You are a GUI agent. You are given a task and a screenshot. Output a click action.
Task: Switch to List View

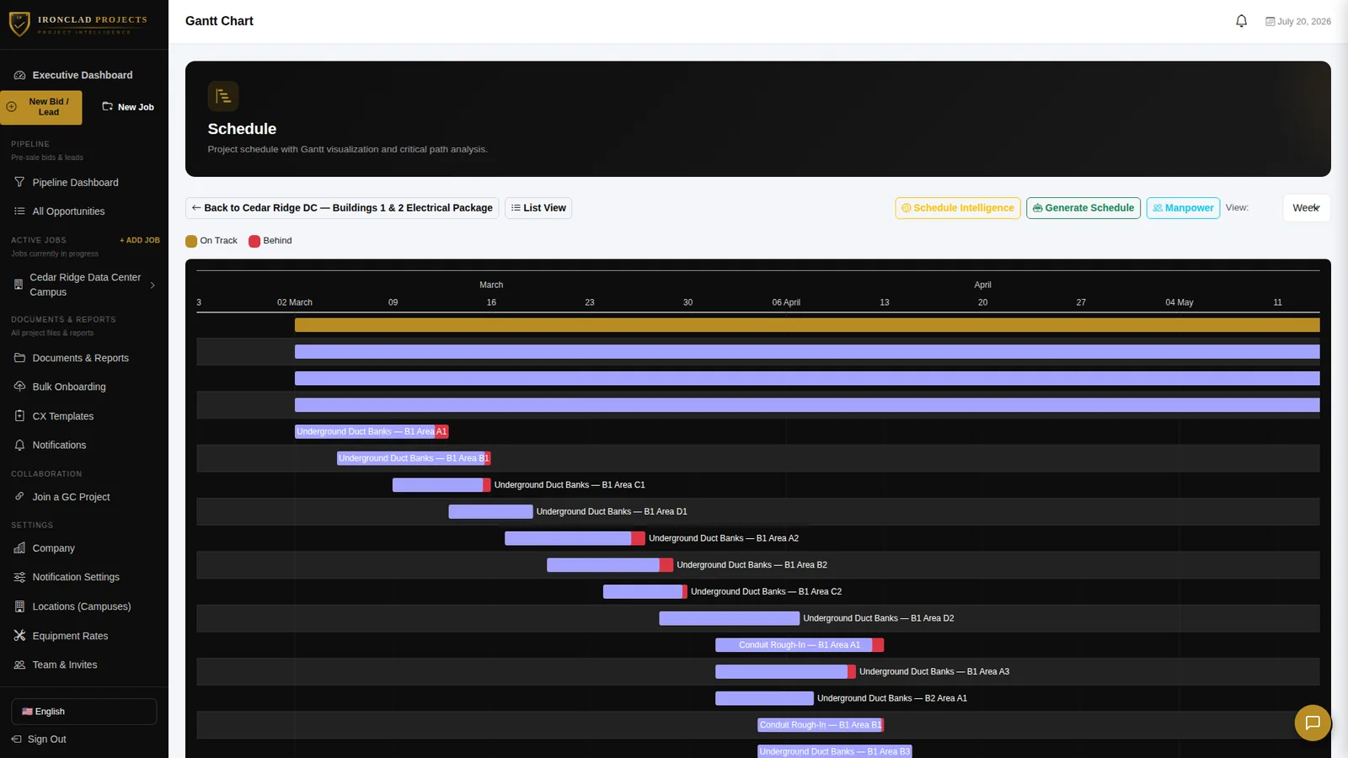(538, 208)
